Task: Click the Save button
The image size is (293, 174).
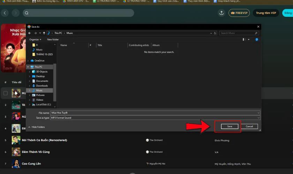Action: tap(230, 126)
